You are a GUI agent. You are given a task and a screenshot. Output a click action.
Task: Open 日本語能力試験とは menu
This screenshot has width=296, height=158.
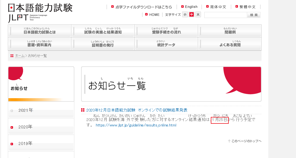coord(40,31)
